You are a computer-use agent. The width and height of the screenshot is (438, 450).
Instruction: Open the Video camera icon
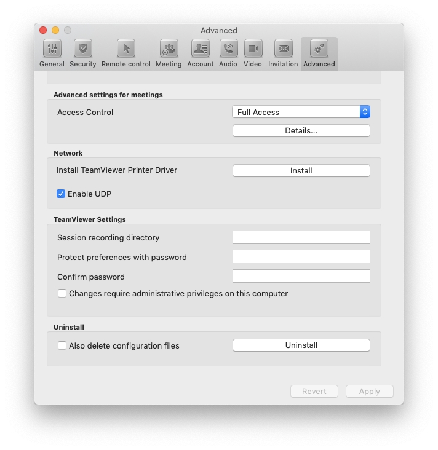coord(253,49)
